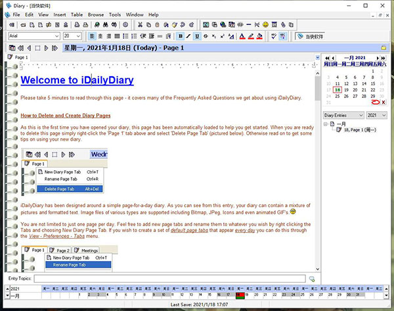The image size is (394, 311).
Task: Click the red return-to-today calendar icon
Action: pos(376,102)
